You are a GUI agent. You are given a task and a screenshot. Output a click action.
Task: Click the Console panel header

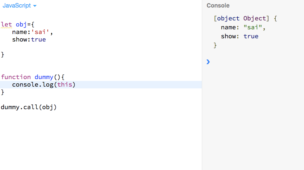218,6
